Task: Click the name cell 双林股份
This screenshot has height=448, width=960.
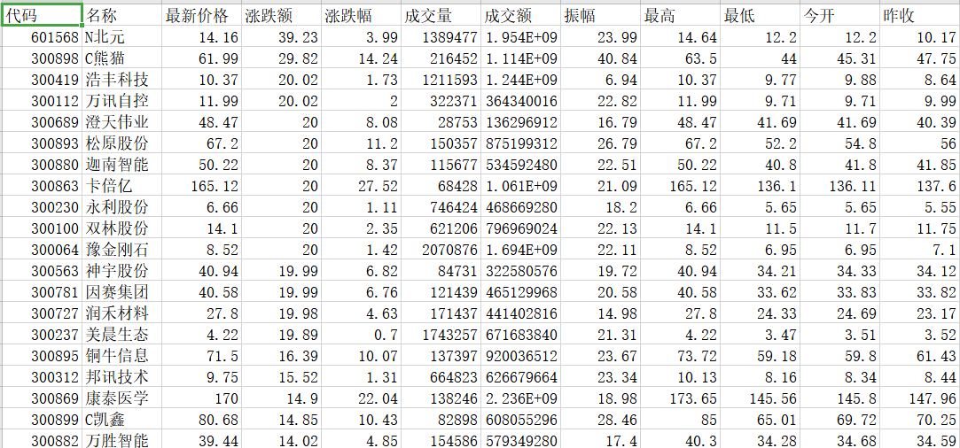Action: [x=122, y=228]
